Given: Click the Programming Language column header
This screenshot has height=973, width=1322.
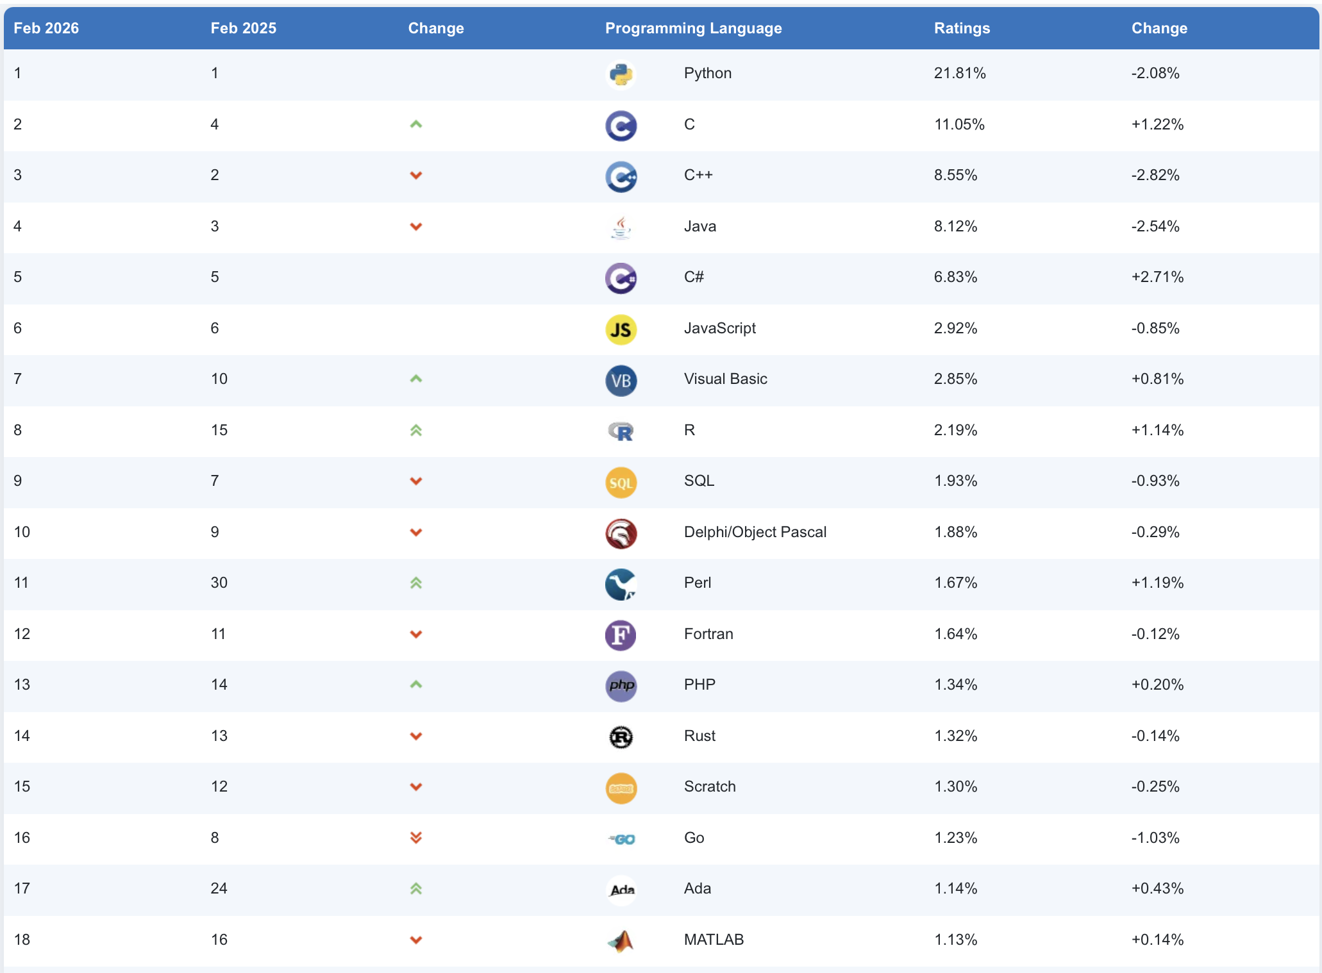Looking at the screenshot, I should (693, 28).
